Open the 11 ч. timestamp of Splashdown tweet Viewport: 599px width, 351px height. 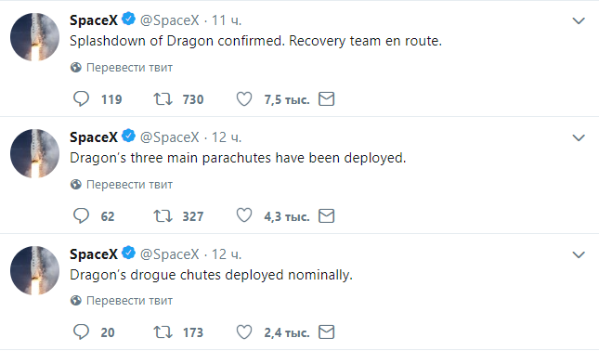pos(227,20)
